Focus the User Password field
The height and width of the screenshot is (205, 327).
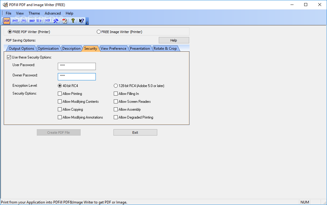pyautogui.click(x=77, y=66)
